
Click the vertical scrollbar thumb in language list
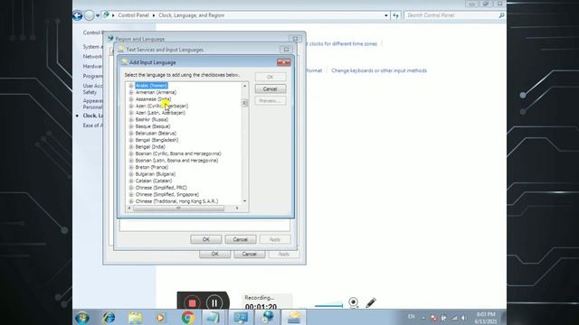coord(244,103)
